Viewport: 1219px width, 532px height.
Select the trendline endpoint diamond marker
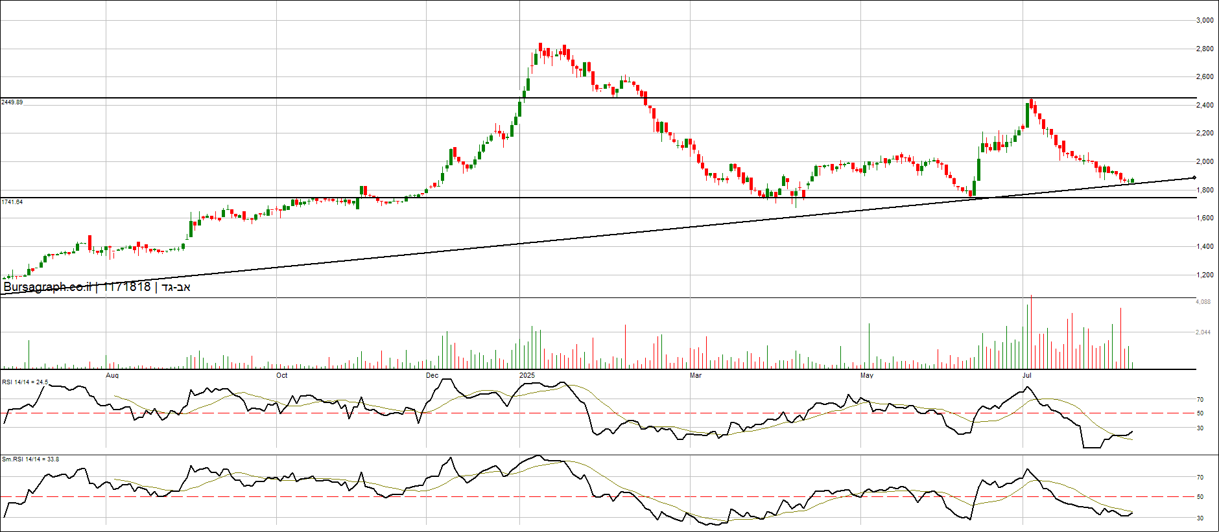[1194, 178]
